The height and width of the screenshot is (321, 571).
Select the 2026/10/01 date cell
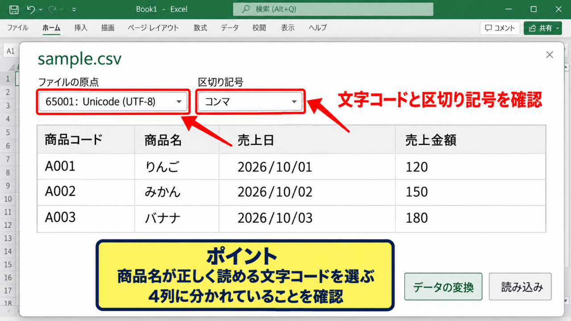307,166
